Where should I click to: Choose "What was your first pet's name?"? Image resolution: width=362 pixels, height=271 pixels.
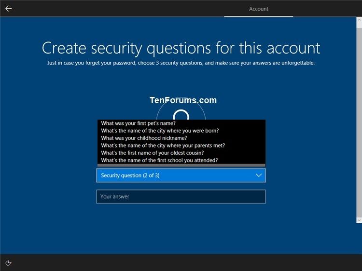138,123
